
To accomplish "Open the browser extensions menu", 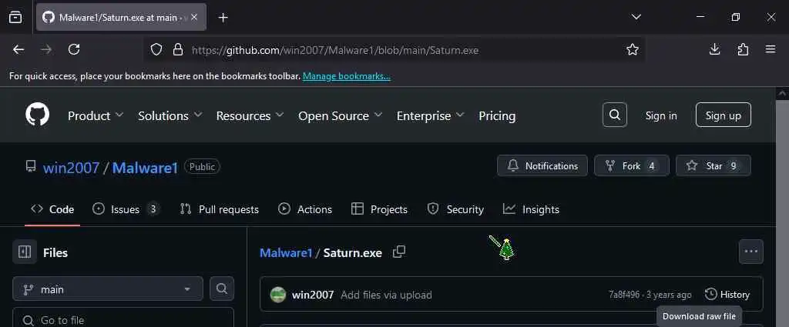I will pyautogui.click(x=743, y=49).
